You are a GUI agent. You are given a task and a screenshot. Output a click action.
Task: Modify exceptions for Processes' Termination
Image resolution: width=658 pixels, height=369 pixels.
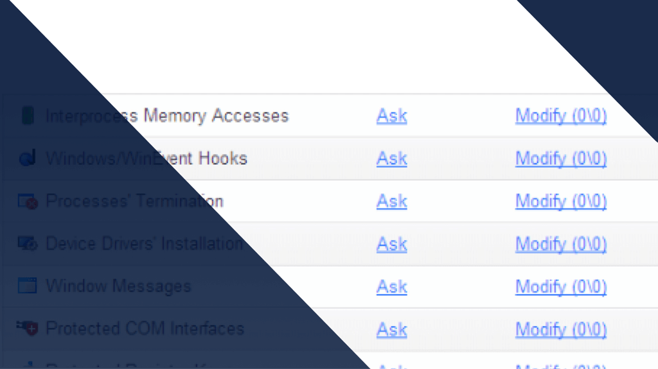[x=560, y=202]
